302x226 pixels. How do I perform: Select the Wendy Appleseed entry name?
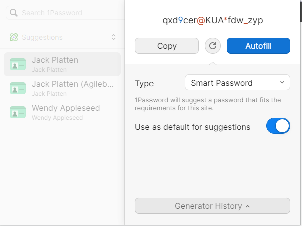[x=66, y=108]
